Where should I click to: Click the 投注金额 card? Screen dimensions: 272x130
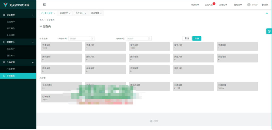(61, 70)
